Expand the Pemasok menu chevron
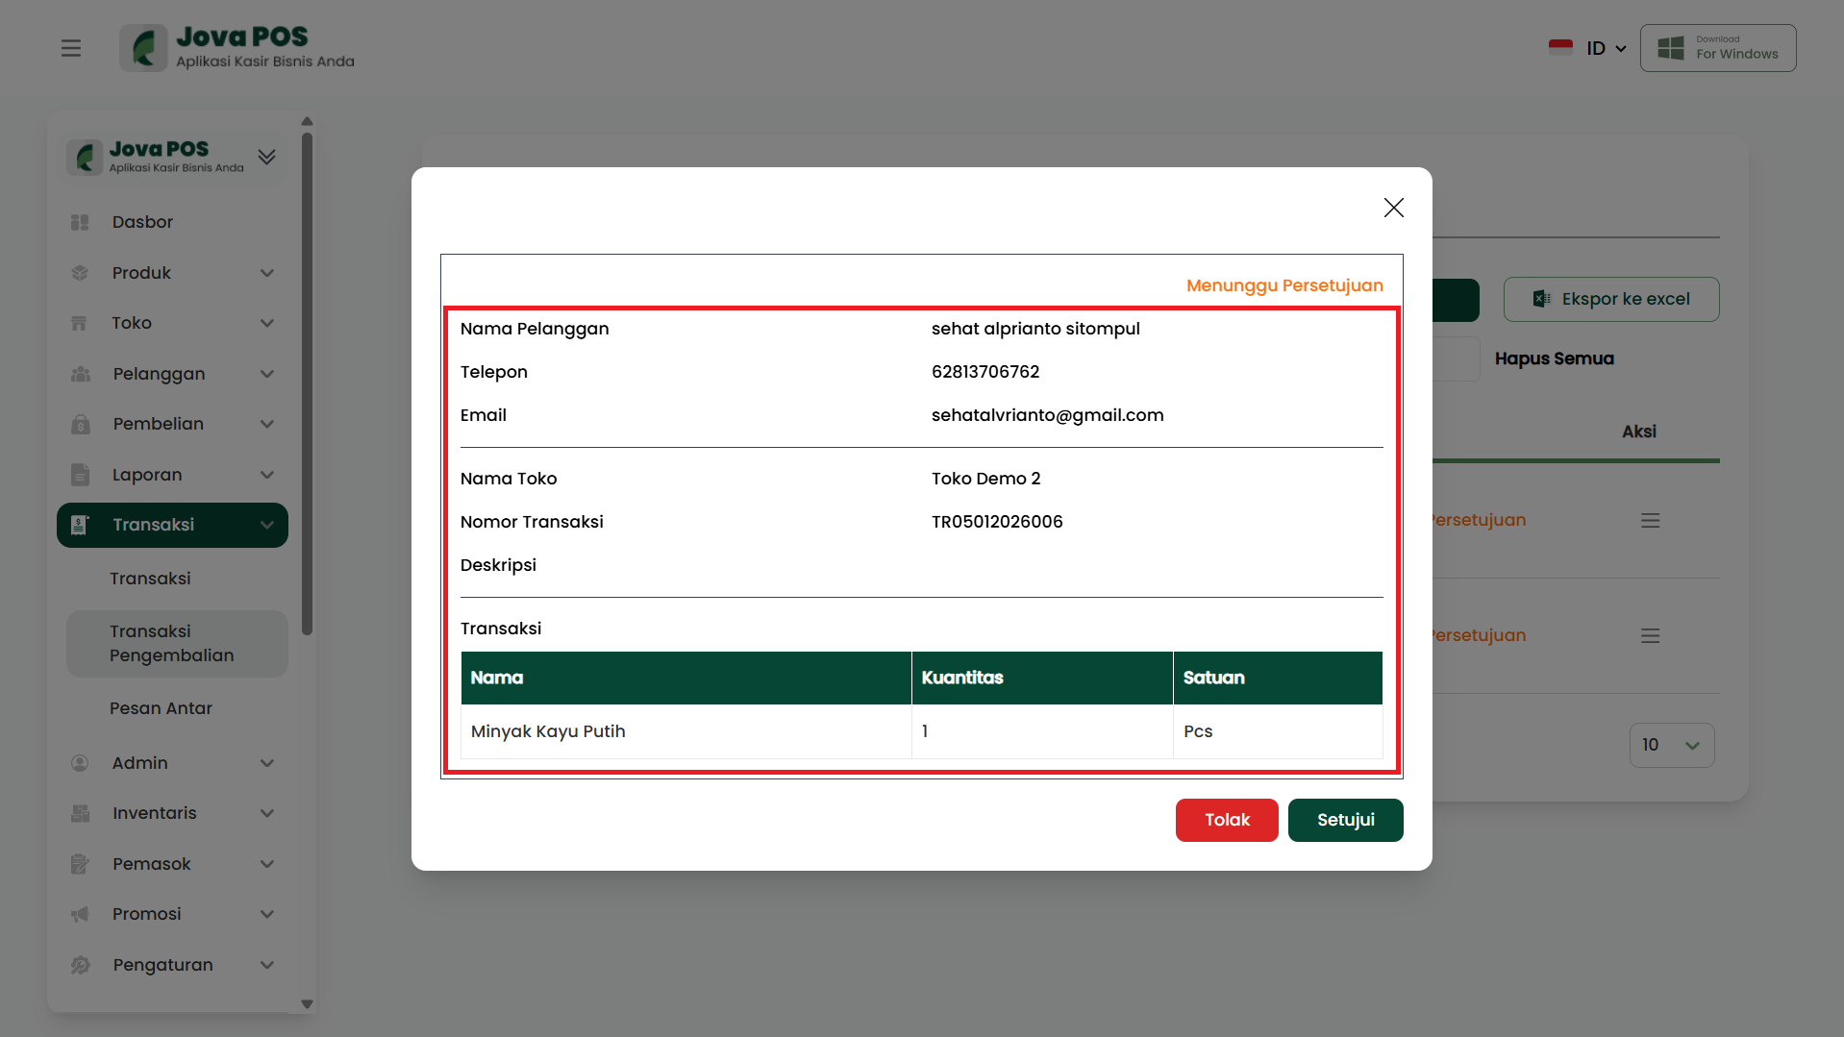Image resolution: width=1844 pixels, height=1037 pixels. point(267,864)
